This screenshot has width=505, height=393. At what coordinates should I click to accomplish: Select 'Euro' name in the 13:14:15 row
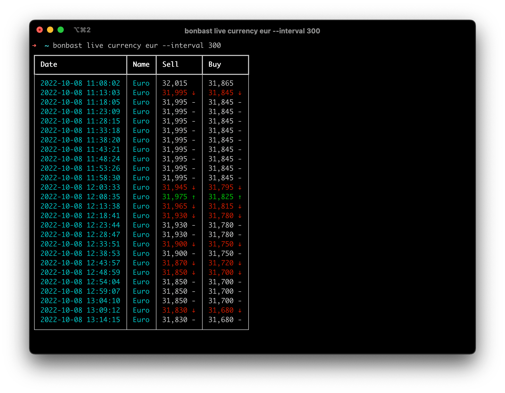click(x=141, y=320)
